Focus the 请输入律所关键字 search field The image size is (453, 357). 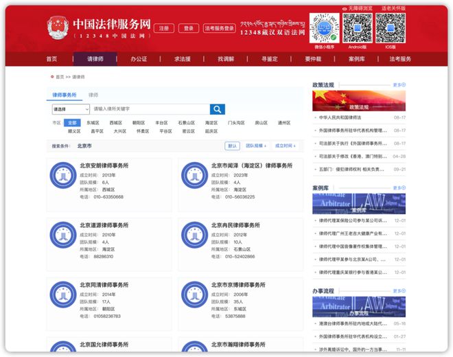pos(150,109)
